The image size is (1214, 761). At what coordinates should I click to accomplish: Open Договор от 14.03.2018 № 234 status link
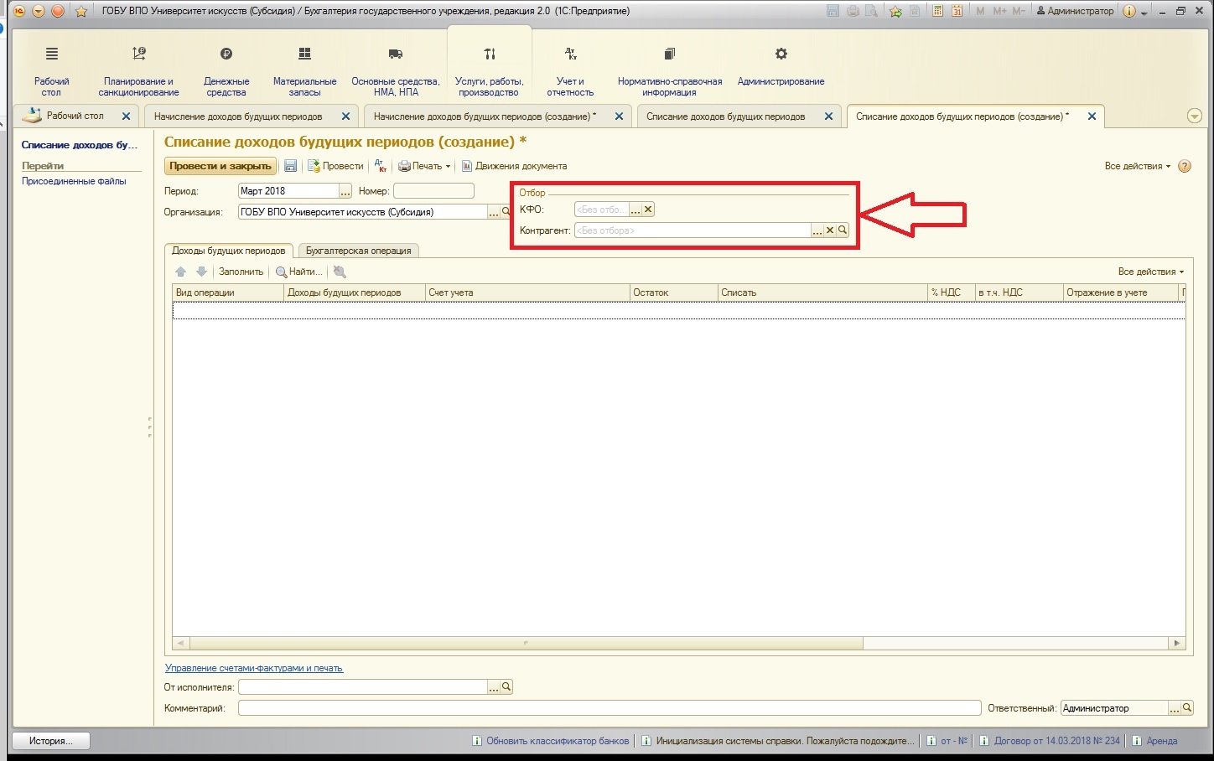1051,741
